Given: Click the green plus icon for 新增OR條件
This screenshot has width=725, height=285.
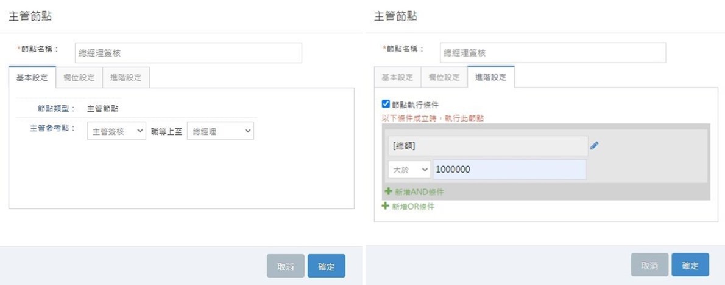Looking at the screenshot, I should [x=385, y=207].
